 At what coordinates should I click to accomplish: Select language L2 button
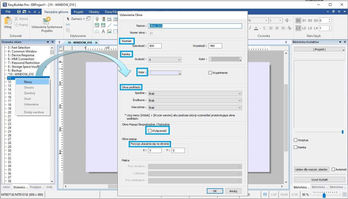pyautogui.click(x=304, y=28)
